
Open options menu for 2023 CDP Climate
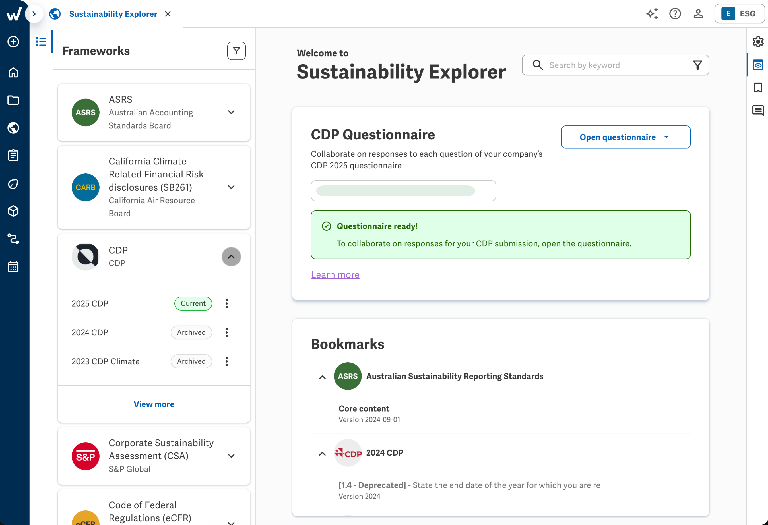pos(227,361)
